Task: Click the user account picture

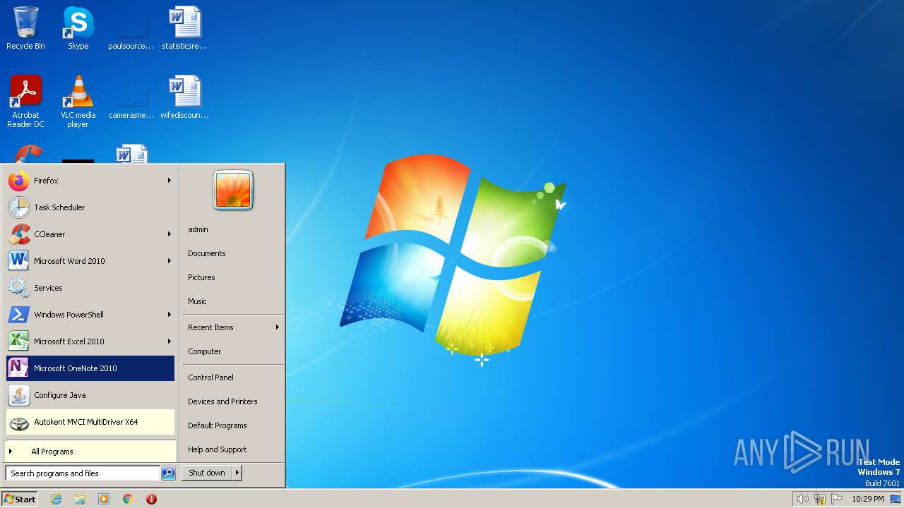Action: point(233,190)
